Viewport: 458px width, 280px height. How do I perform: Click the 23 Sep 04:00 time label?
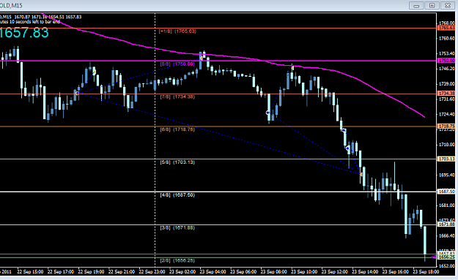[213, 271]
